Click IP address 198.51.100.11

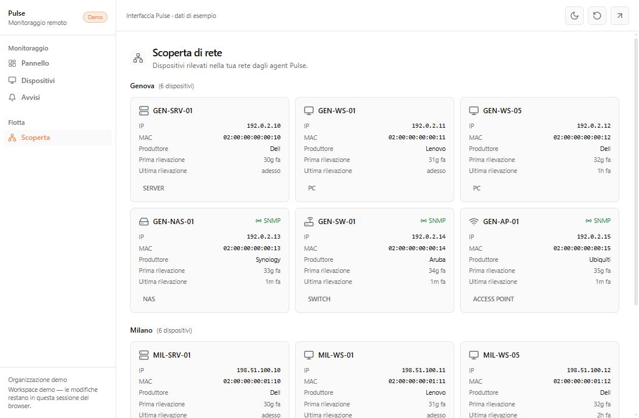(423, 370)
